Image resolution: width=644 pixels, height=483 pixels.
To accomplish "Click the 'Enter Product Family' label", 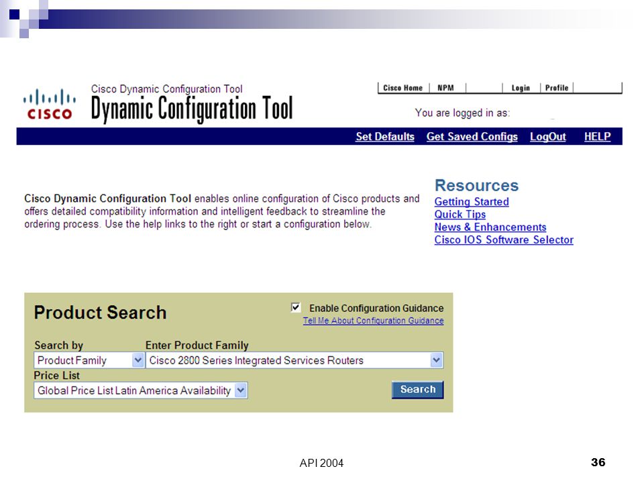I will pyautogui.click(x=197, y=345).
